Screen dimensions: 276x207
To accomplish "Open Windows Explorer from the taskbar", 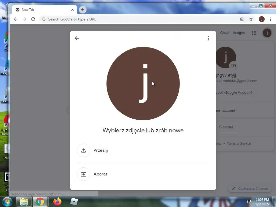I will 24,202.
